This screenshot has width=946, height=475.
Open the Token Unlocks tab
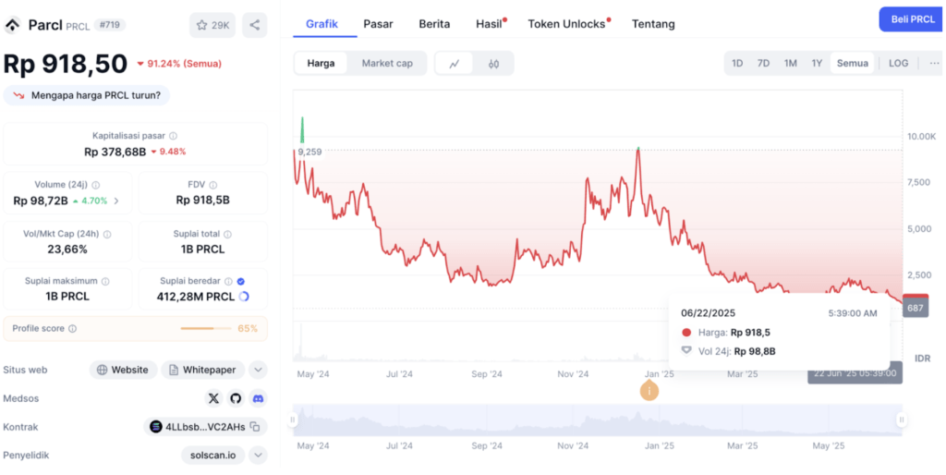click(x=568, y=24)
